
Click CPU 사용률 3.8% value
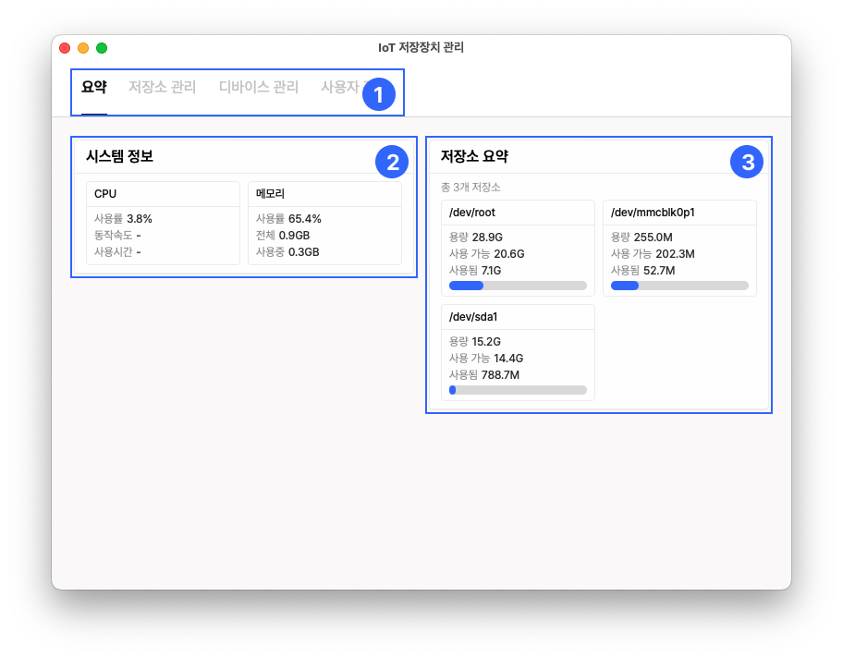coord(140,219)
